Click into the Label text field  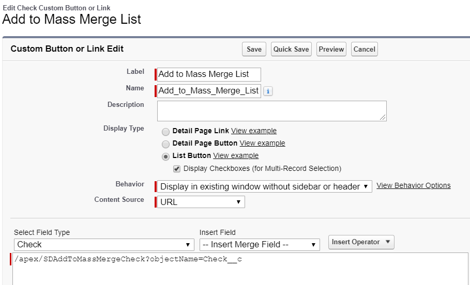click(x=209, y=74)
